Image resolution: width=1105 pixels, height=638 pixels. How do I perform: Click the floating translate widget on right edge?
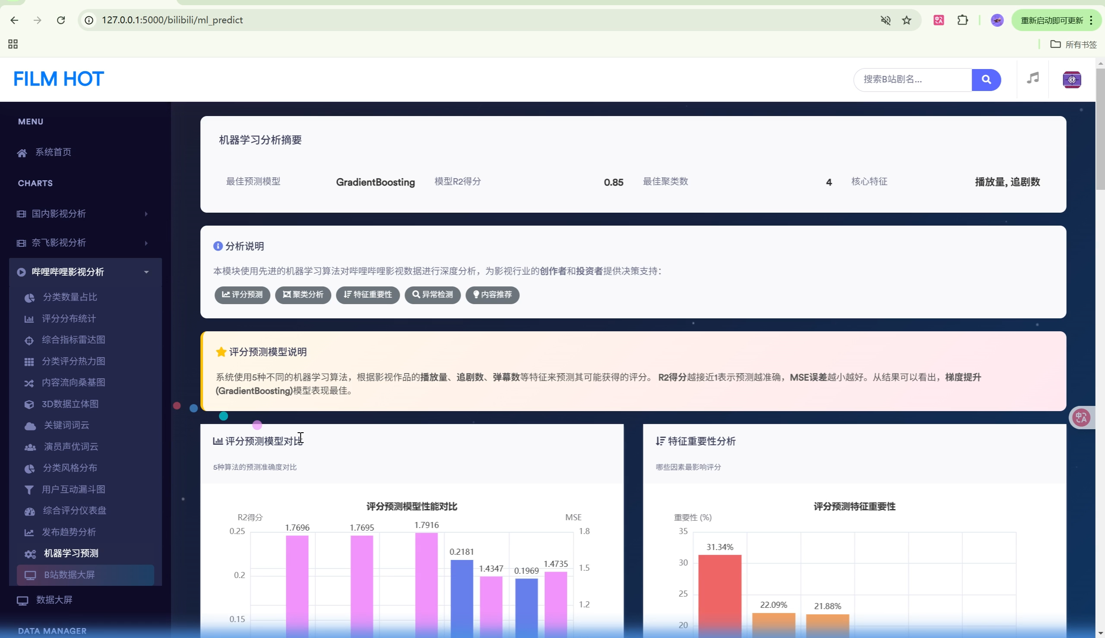tap(1081, 417)
